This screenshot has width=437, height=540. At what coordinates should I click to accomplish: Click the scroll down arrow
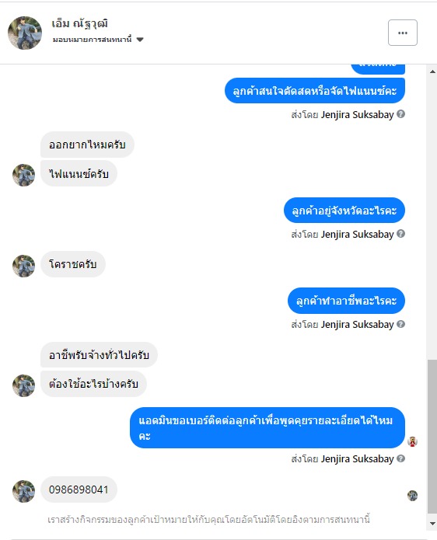click(432, 524)
